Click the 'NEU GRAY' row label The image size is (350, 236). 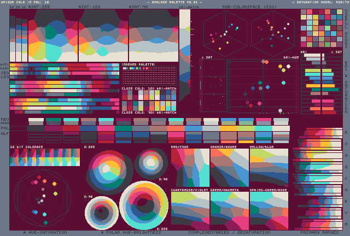point(5,121)
